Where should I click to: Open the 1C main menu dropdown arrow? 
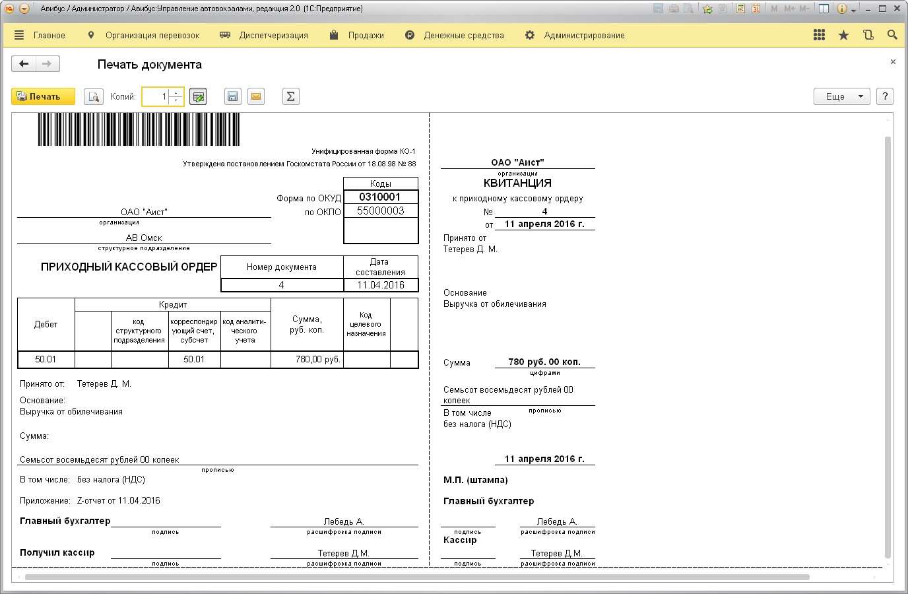[x=24, y=9]
